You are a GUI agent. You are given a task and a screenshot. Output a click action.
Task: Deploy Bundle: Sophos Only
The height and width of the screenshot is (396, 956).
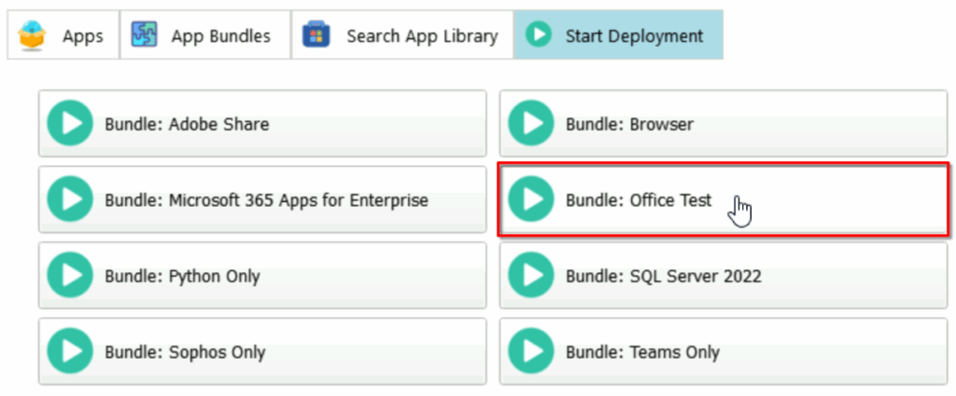[x=262, y=351]
